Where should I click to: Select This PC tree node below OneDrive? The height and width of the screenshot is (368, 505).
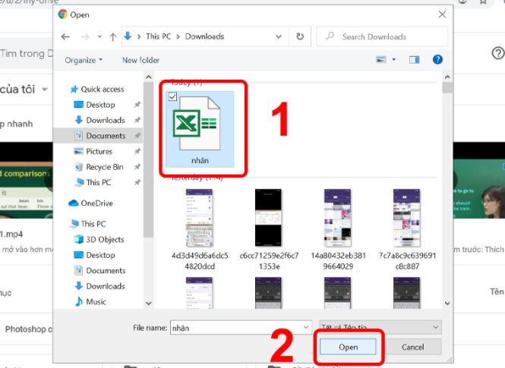click(x=87, y=224)
